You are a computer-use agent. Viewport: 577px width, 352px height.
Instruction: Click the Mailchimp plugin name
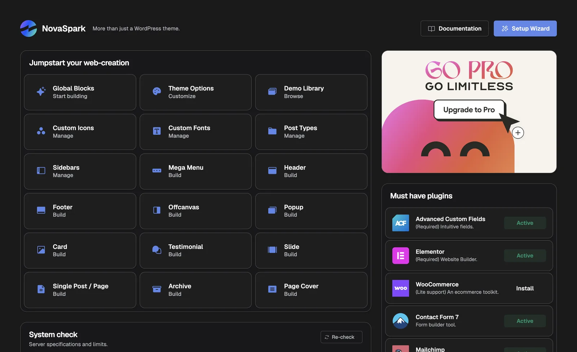[x=430, y=349]
